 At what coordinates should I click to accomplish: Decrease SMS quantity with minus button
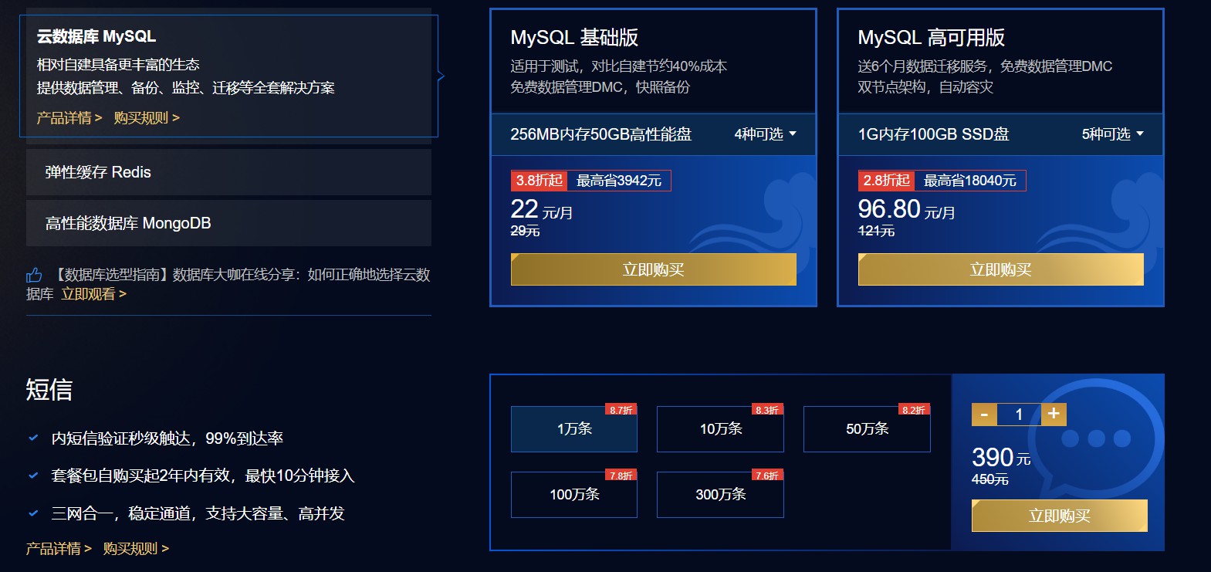[984, 415]
